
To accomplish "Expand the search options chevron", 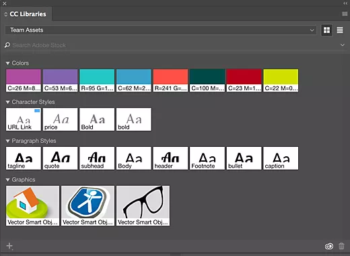I will (x=343, y=45).
